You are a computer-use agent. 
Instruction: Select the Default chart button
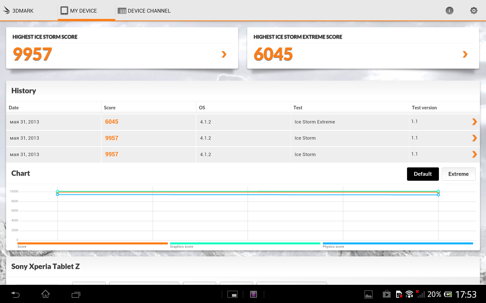point(423,174)
